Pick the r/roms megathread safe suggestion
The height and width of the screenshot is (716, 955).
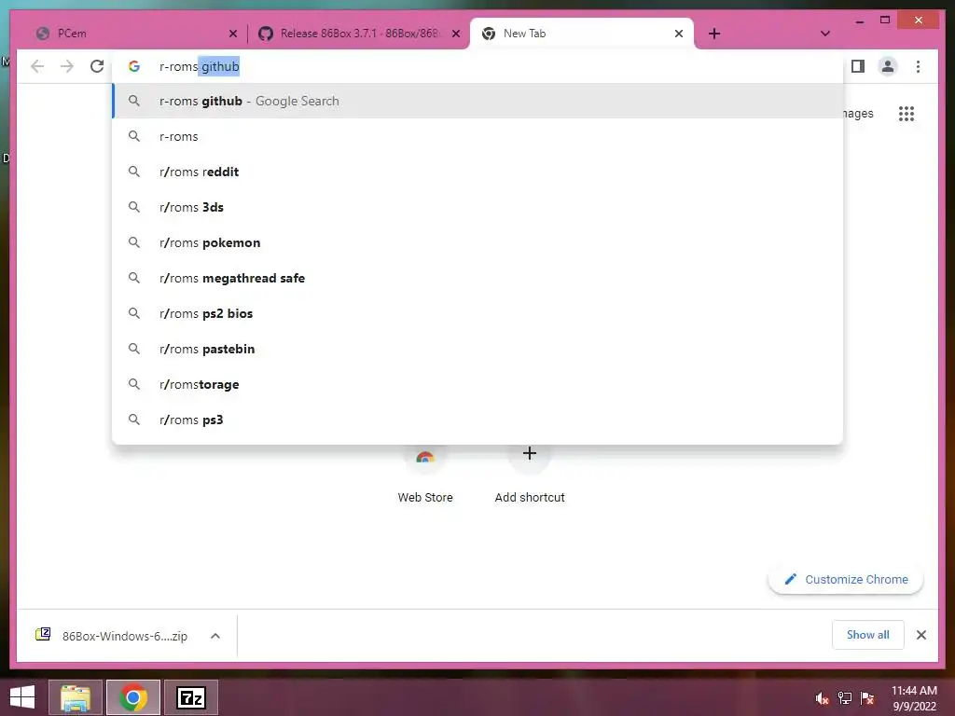477,278
